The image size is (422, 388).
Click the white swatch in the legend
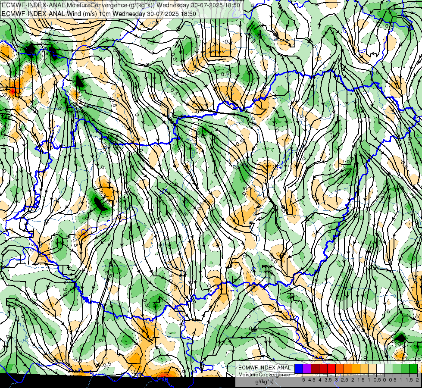381,369
